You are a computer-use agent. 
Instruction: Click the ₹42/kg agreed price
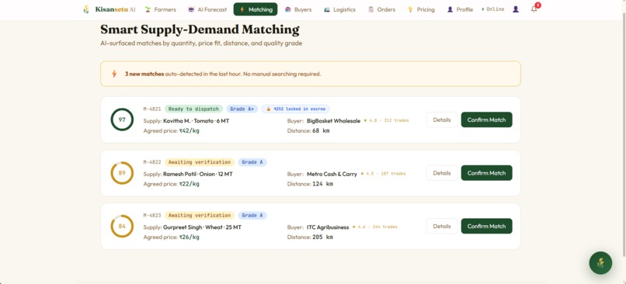pyautogui.click(x=189, y=131)
